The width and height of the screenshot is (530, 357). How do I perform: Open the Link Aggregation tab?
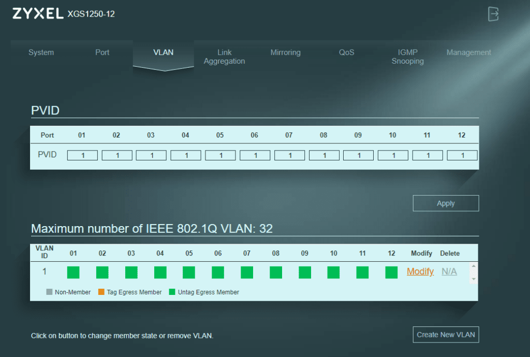(x=224, y=56)
